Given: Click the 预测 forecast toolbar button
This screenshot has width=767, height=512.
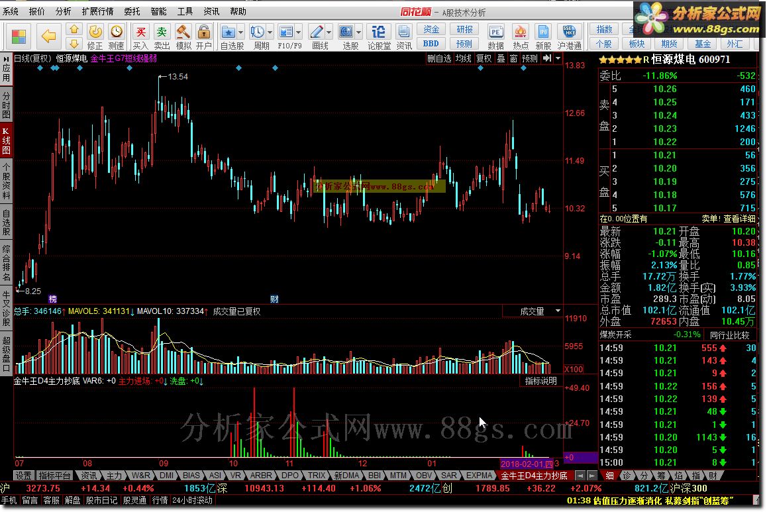Looking at the screenshot, I should [x=464, y=44].
